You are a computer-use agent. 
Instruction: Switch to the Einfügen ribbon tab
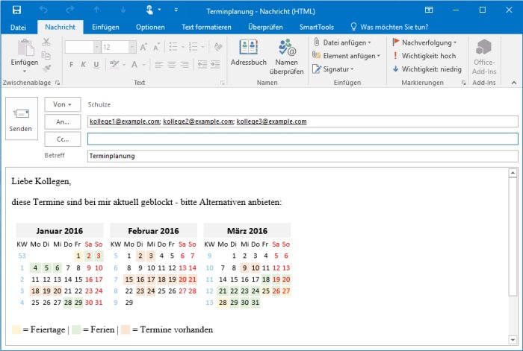[x=105, y=28]
